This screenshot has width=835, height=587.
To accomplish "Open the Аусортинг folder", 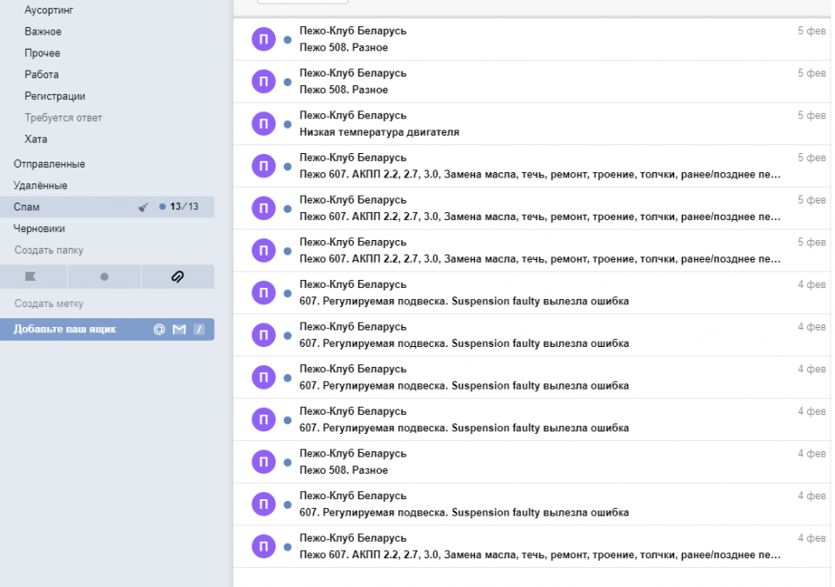I will 49,10.
